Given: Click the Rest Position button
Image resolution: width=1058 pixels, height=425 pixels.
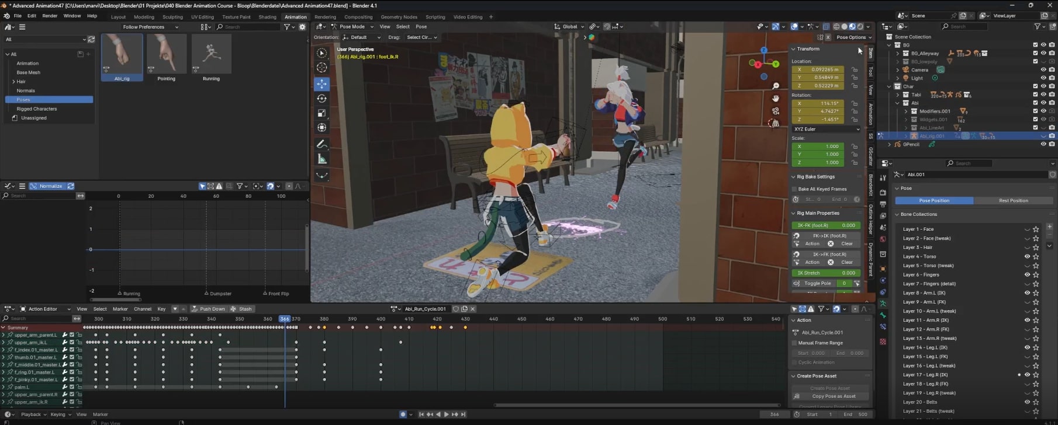Looking at the screenshot, I should pyautogui.click(x=1013, y=201).
